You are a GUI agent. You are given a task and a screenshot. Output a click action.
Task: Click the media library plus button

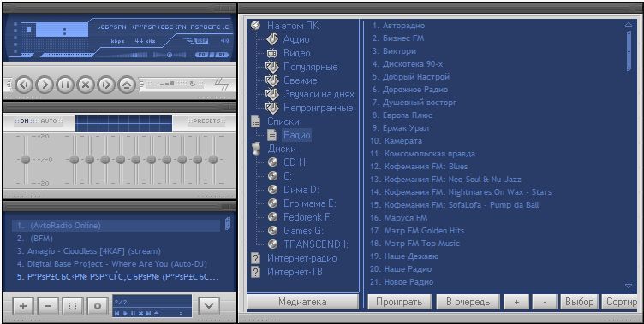[x=516, y=302]
